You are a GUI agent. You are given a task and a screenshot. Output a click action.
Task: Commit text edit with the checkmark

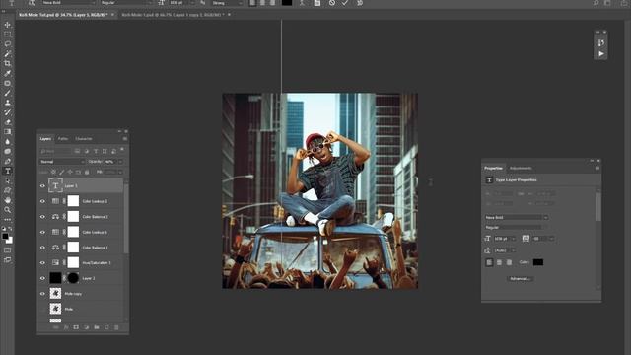point(345,3)
